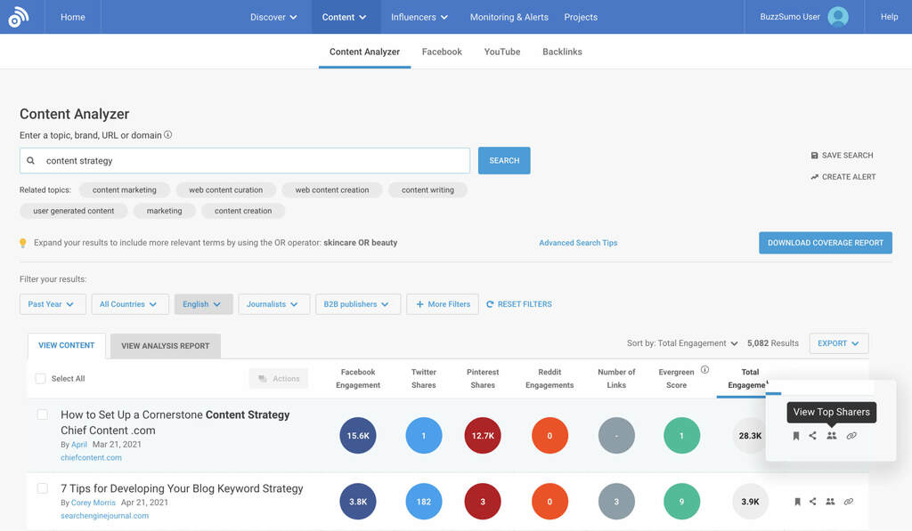The height and width of the screenshot is (531, 912).
Task: Click the 'content strategy' search field
Action: 245,160
